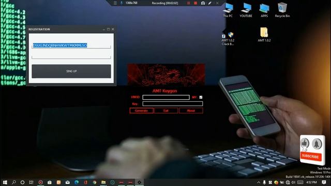This screenshot has width=331, height=186.
Task: Click the red AMT Keygen banner image
Action: [x=166, y=75]
